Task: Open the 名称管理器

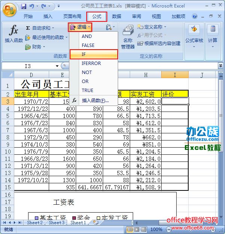Action: (x=128, y=37)
